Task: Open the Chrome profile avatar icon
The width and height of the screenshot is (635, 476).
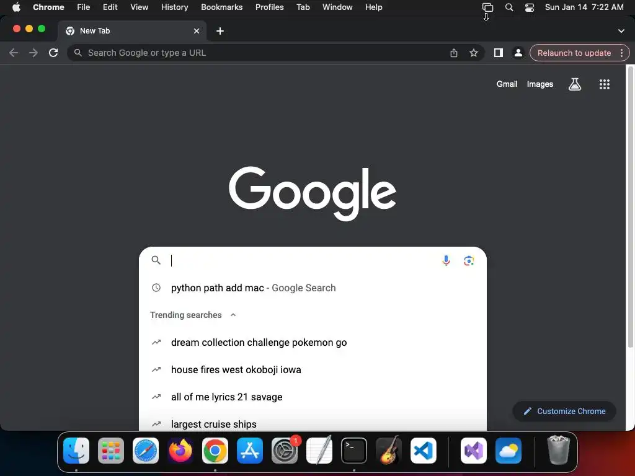Action: (518, 53)
